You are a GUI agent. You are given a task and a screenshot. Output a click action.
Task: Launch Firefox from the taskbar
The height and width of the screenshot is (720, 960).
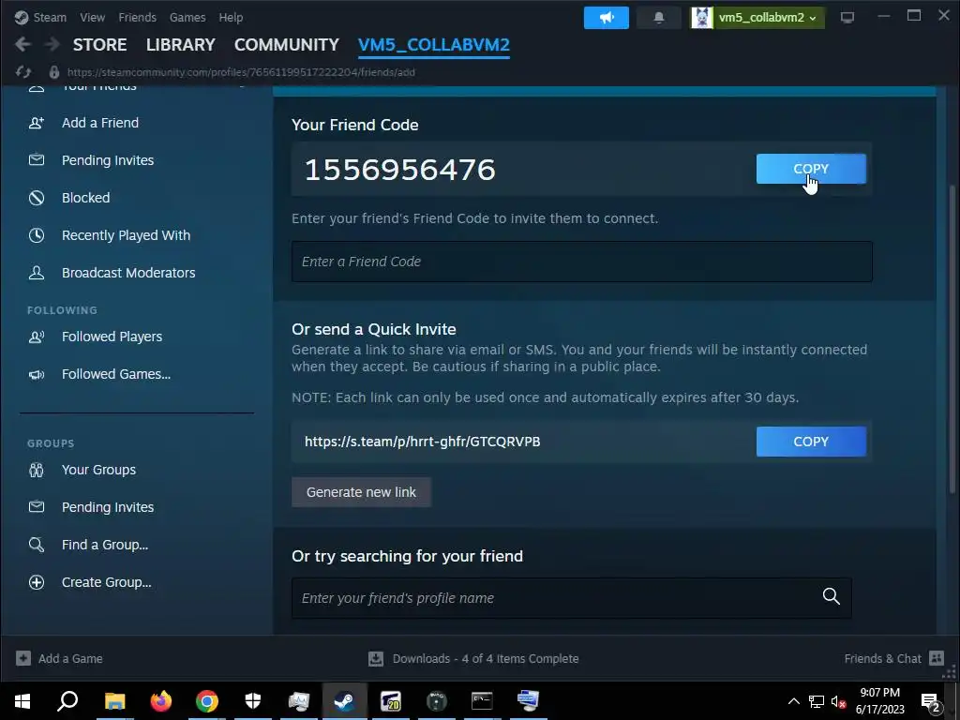[x=161, y=701]
